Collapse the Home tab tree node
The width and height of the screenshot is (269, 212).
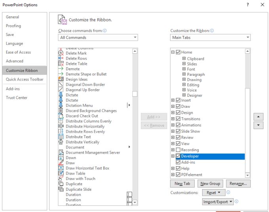point(173,52)
